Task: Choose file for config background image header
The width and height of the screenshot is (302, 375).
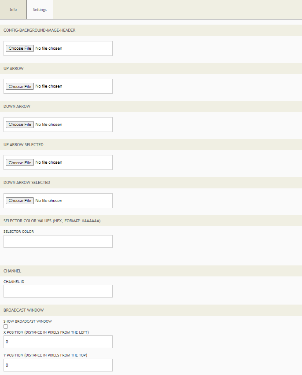Action: 20,48
